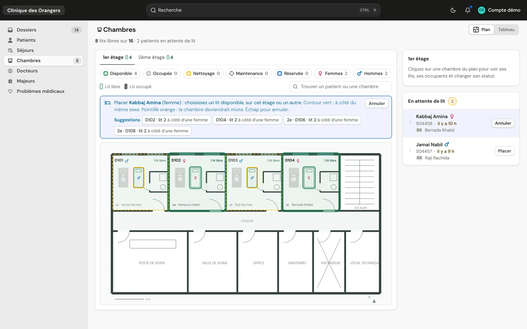Enable the Hommes filter chip

coord(372,73)
